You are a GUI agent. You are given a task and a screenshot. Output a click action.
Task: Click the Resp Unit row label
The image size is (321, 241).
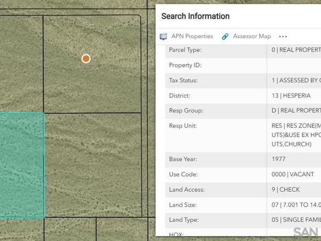click(183, 126)
